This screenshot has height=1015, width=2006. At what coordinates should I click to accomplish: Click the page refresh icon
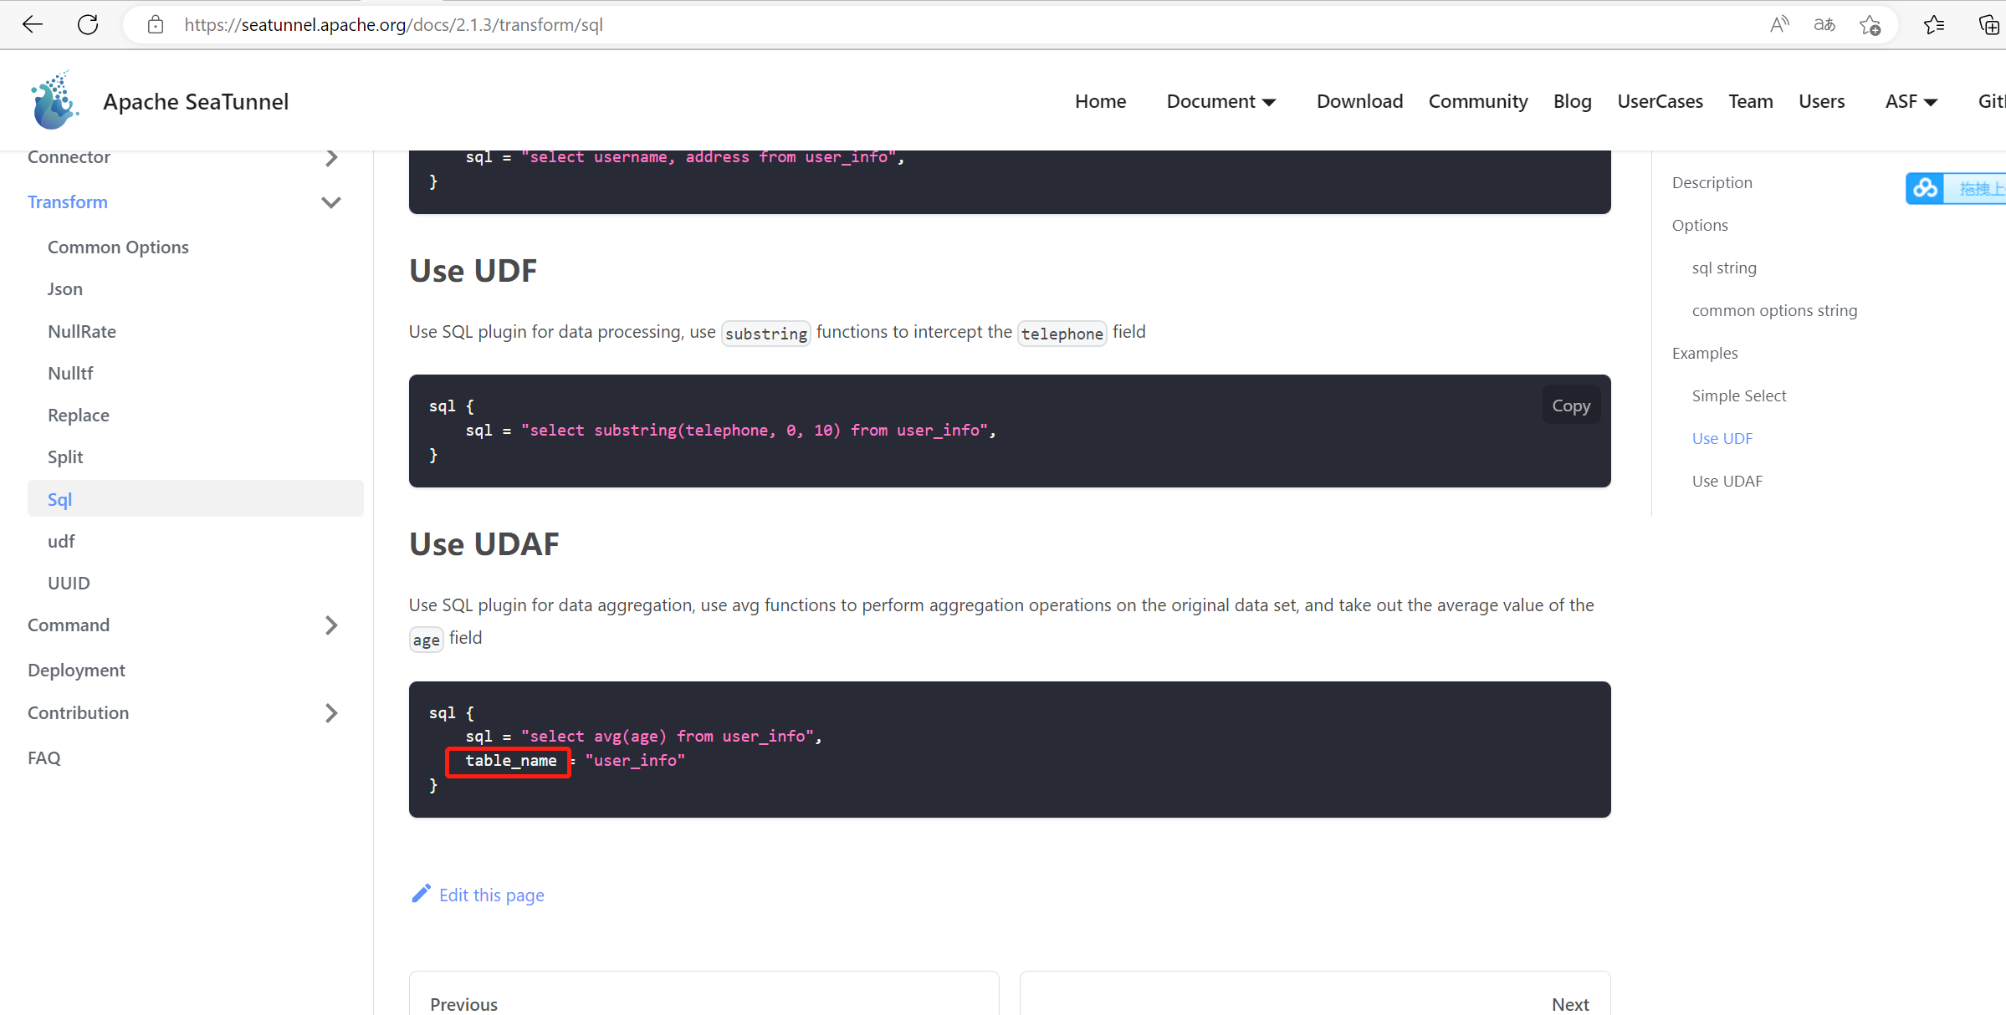click(x=88, y=24)
